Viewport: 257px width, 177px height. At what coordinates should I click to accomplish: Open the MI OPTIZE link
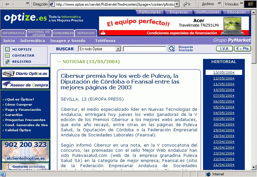(x=22, y=49)
